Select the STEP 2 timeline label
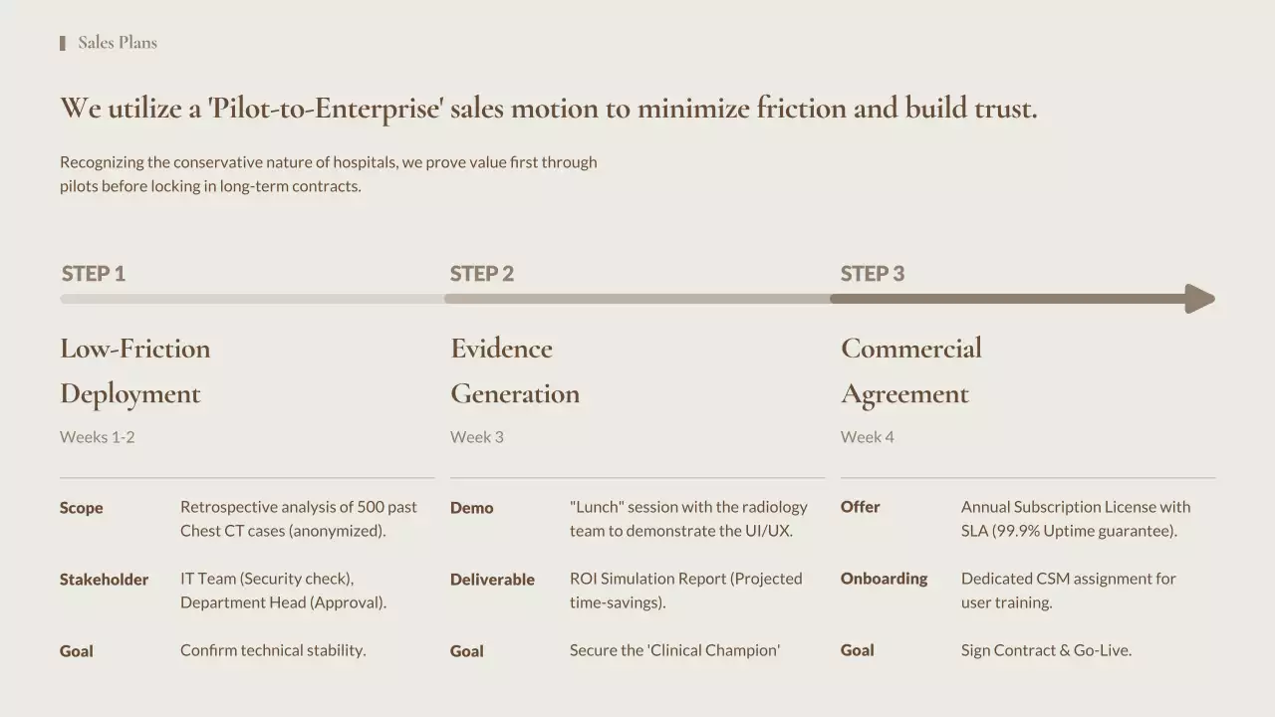 coord(482,274)
